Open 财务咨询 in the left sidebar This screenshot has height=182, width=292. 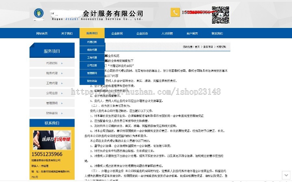(52, 113)
